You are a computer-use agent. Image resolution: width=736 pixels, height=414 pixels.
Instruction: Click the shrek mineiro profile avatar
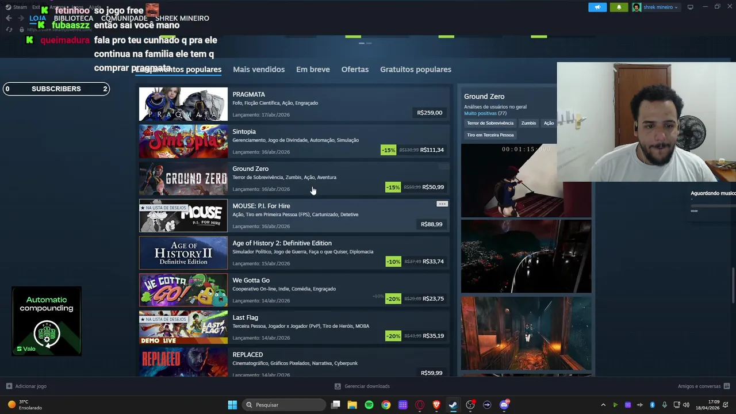tap(637, 7)
